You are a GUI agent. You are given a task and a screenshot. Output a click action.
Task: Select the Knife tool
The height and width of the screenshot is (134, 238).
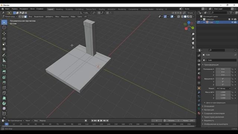4,93
